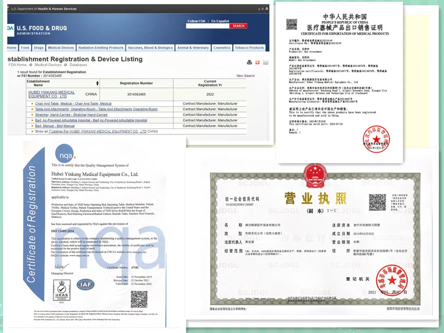
Task: Click the Databases breadcrumb link
Action: click(78, 65)
